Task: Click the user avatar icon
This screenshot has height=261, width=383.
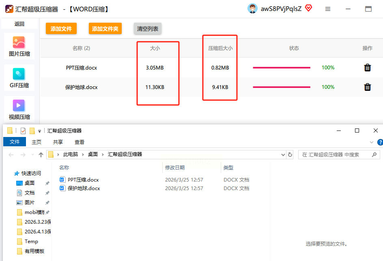Action: point(252,9)
